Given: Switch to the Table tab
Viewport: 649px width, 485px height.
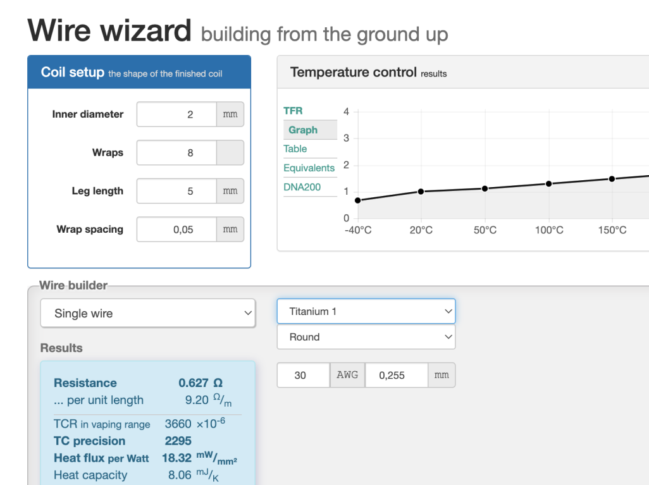Looking at the screenshot, I should pos(295,149).
